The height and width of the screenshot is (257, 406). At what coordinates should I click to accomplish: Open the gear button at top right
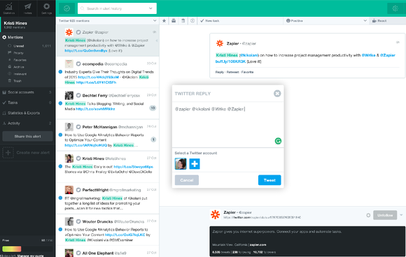coord(395,8)
